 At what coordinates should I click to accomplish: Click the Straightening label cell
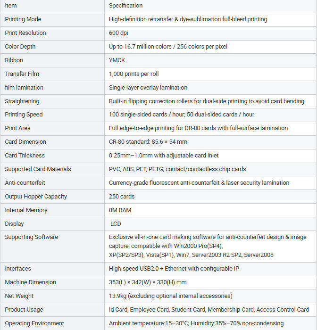[52, 101]
